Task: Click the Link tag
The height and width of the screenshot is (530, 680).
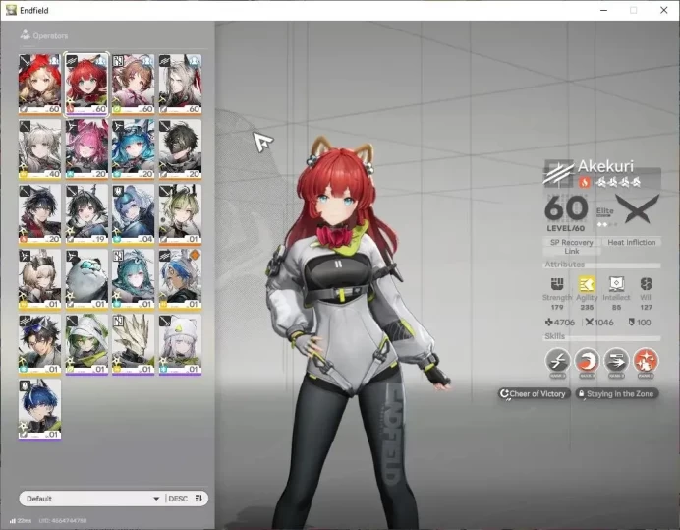Action: click(x=572, y=251)
